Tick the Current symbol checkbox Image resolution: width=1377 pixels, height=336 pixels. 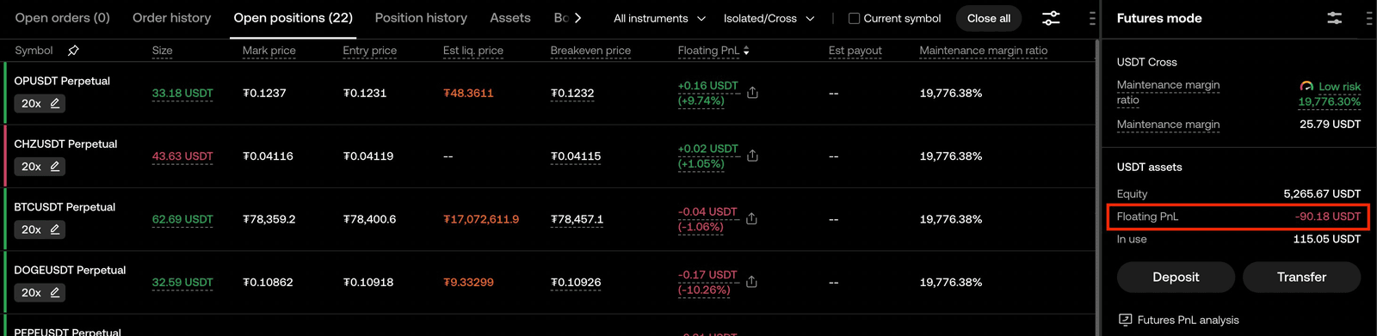coord(854,18)
